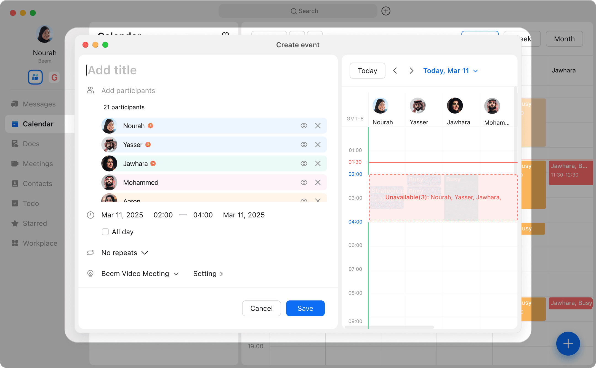Toggle Jawhara's calendar visibility eye
The image size is (596, 368).
pos(304,164)
